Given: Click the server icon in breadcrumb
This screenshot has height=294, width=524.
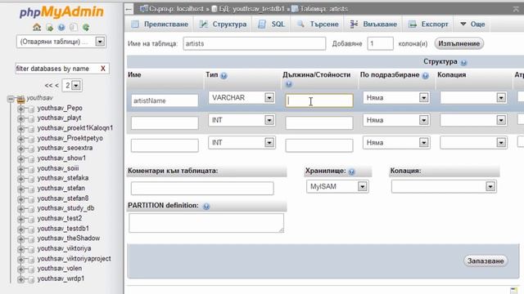Looking at the screenshot, I should 144,9.
